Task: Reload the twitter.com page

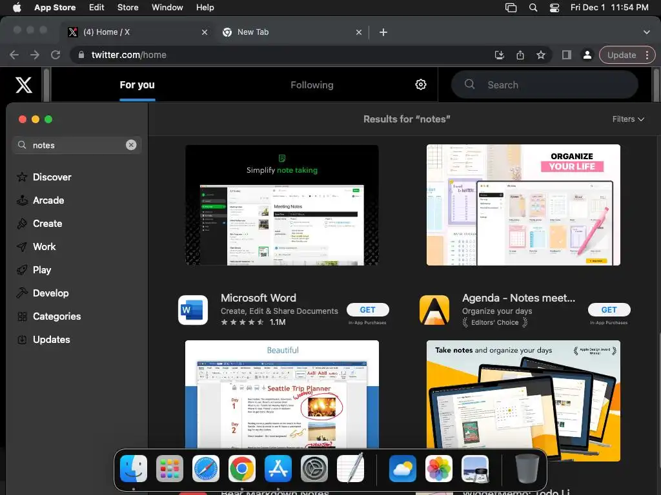Action: coord(56,55)
